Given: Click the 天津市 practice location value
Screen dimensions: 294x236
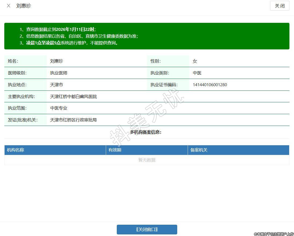Looking at the screenshot, I should (57, 85).
